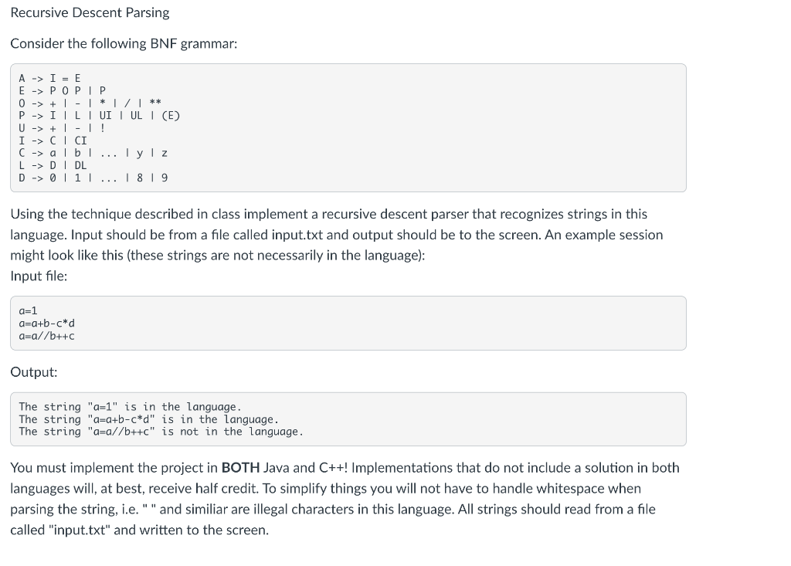Image resolution: width=791 pixels, height=566 pixels.
Task: Click the bold word BOTH
Action: point(241,468)
